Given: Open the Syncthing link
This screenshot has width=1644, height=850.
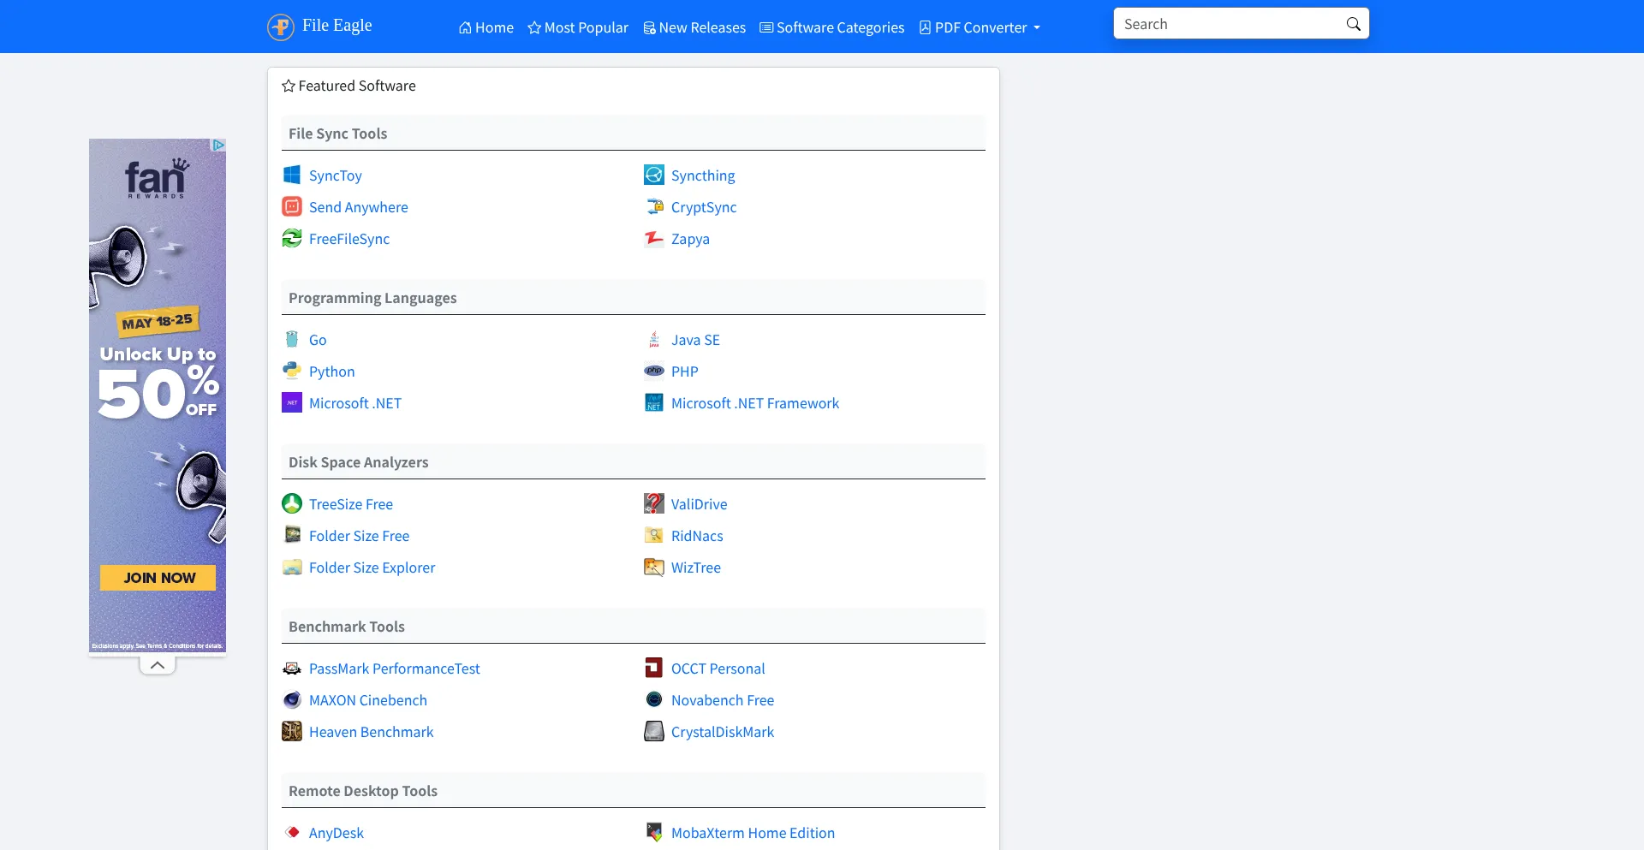Looking at the screenshot, I should (703, 175).
